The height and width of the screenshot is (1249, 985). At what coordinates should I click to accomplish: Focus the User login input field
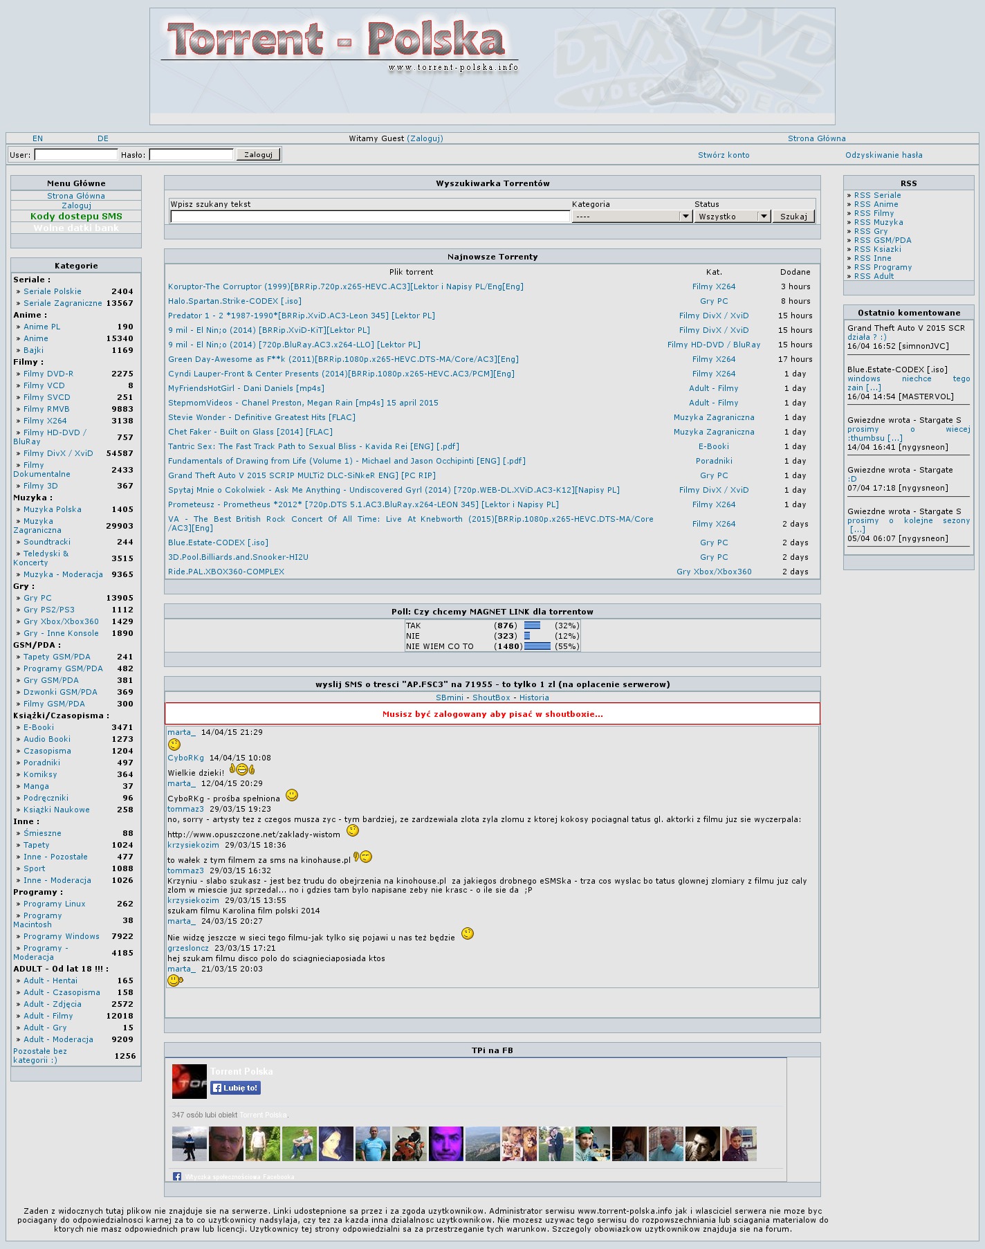tap(76, 154)
